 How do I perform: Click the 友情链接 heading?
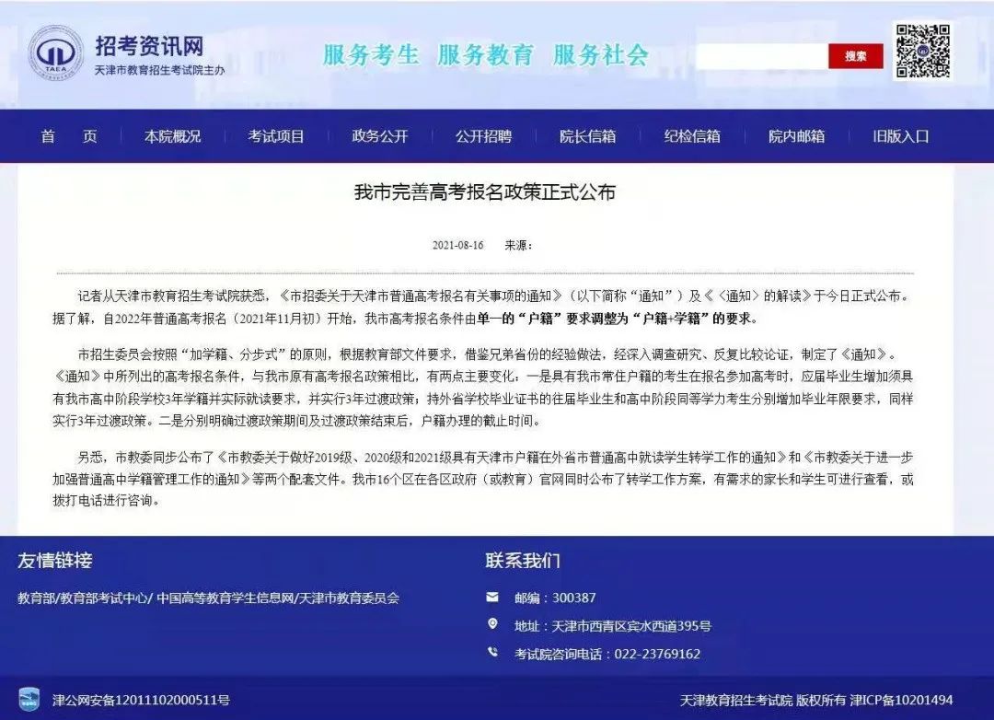(55, 561)
